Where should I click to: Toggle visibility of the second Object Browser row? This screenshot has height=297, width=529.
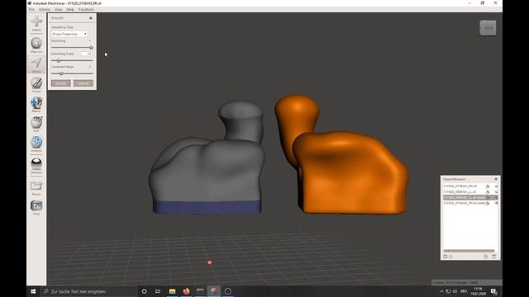coord(496,192)
